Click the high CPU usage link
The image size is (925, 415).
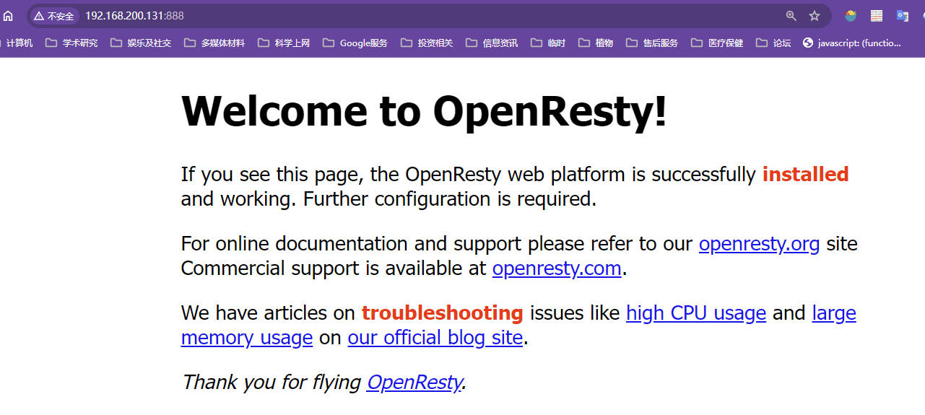pyautogui.click(x=696, y=313)
